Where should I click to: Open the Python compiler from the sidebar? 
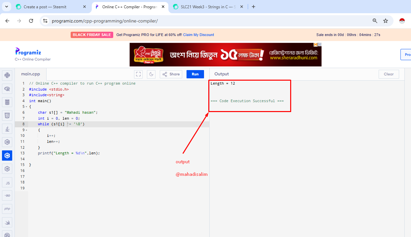tap(7, 75)
